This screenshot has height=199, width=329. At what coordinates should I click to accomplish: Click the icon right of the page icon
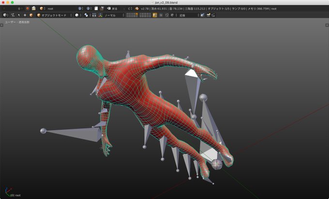pyautogui.click(x=102, y=9)
